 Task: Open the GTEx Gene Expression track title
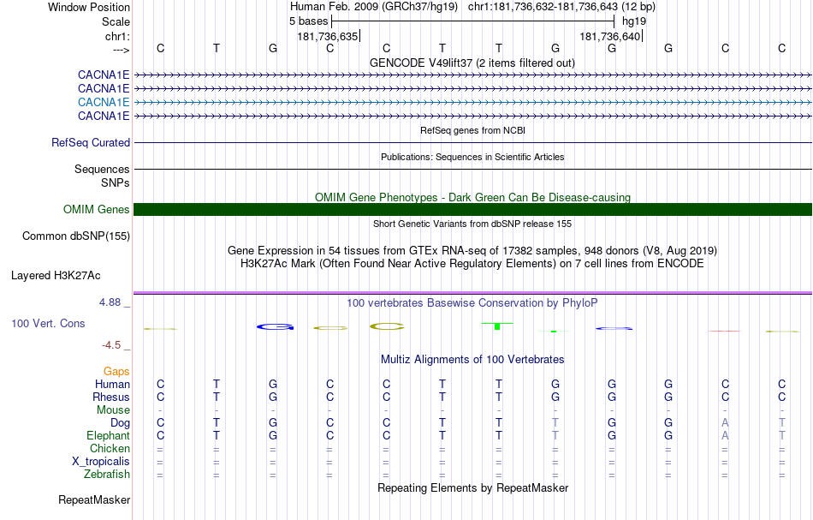472,251
